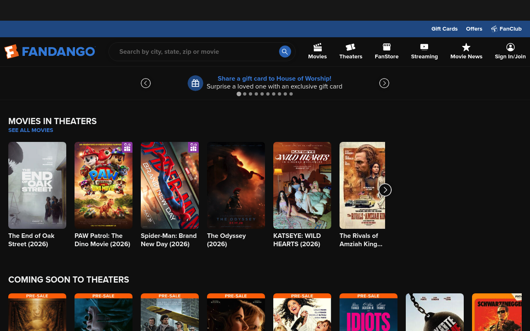Click the title "The Rivals of Amziah King..."
The width and height of the screenshot is (530, 331).
pyautogui.click(x=361, y=240)
